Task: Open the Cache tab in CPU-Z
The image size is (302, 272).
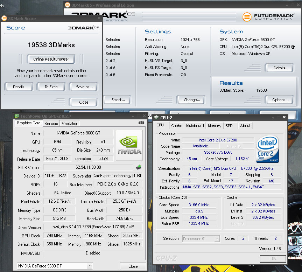Action: pos(176,126)
